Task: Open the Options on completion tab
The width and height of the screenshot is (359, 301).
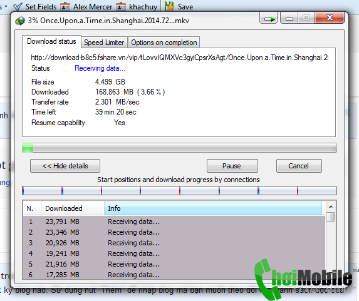Action: tap(164, 43)
